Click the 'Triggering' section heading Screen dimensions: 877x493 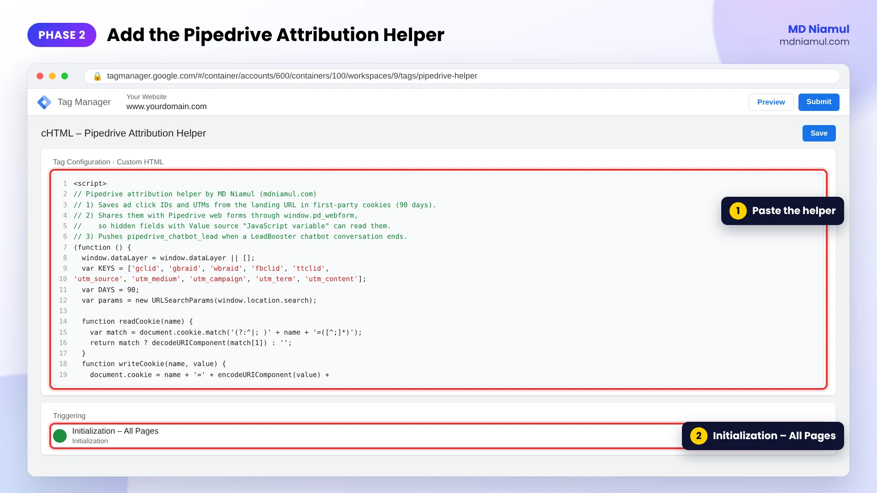click(69, 416)
